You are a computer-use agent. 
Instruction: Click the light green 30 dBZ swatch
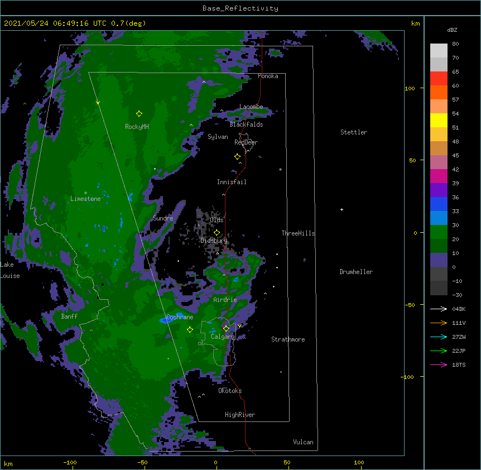coord(439,232)
